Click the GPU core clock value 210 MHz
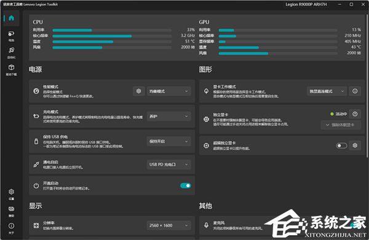Viewport: 369px width, 240px height. 353,36
